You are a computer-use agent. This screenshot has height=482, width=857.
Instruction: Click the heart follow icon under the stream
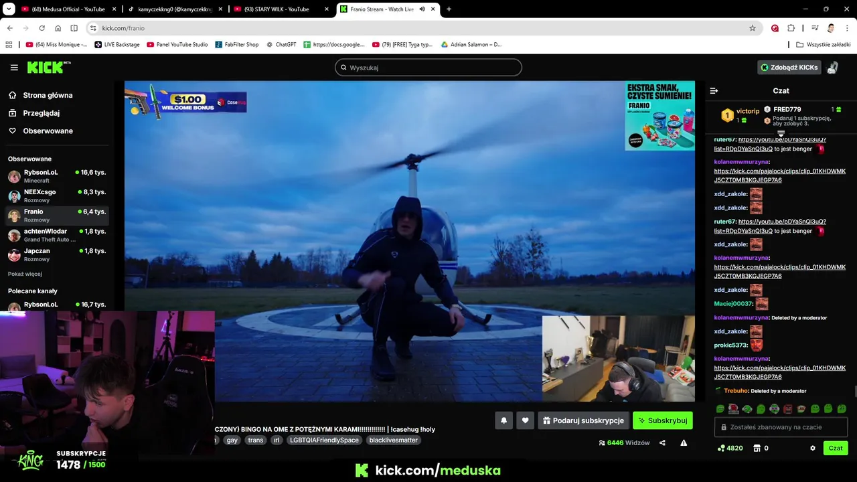[525, 420]
